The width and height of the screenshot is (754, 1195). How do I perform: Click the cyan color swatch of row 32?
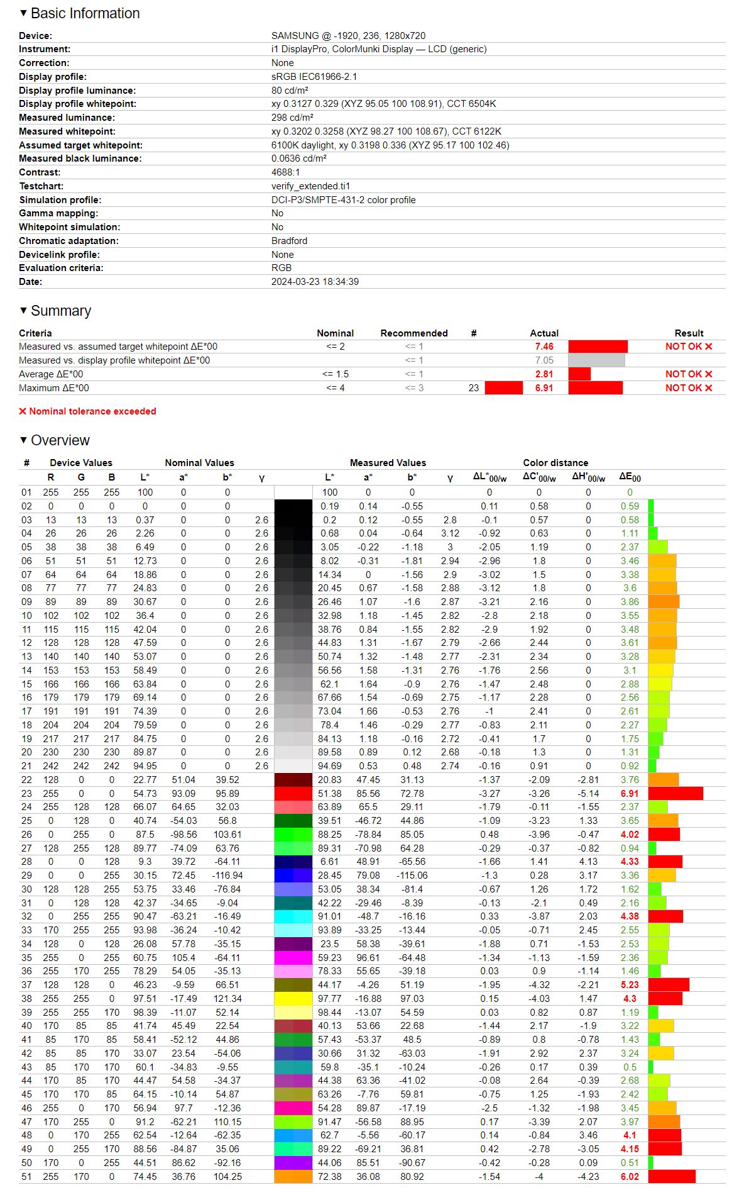point(293,916)
